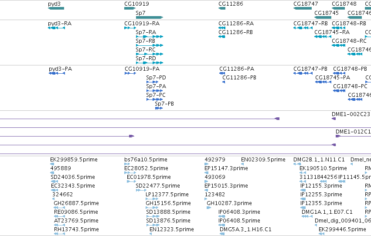Click the SD24036.5prime EST
Screen dimensions: 371x236
(x=54, y=181)
